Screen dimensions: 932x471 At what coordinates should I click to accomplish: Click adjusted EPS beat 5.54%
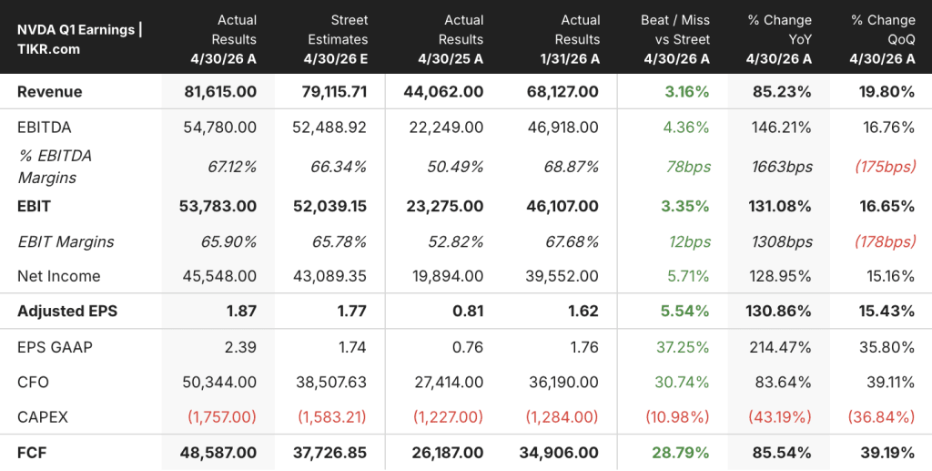(x=687, y=311)
